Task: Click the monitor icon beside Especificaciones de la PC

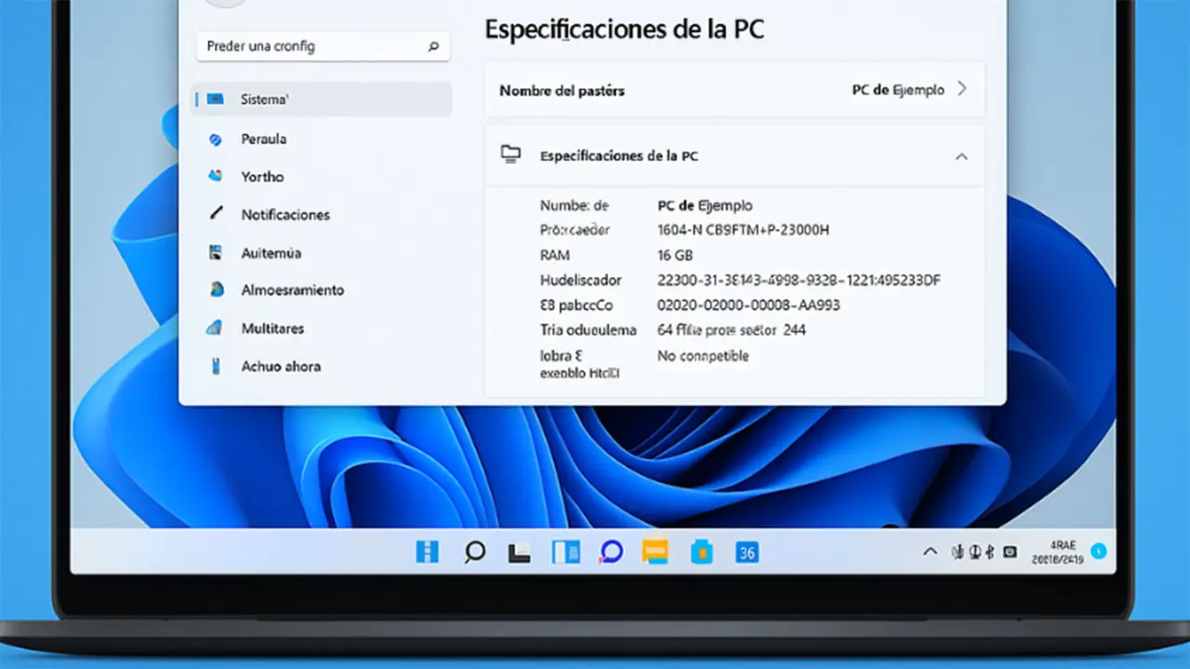Action: 510,155
